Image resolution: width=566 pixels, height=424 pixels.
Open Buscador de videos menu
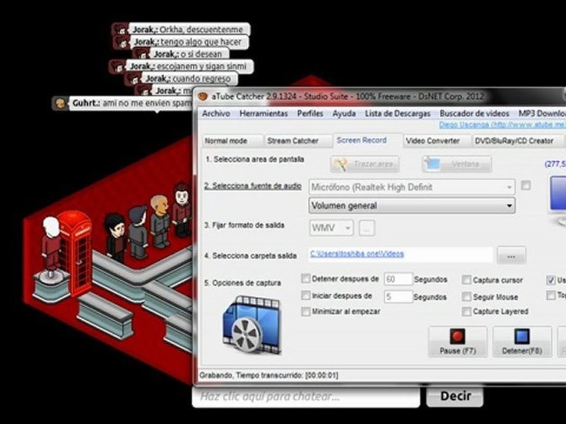pyautogui.click(x=474, y=114)
